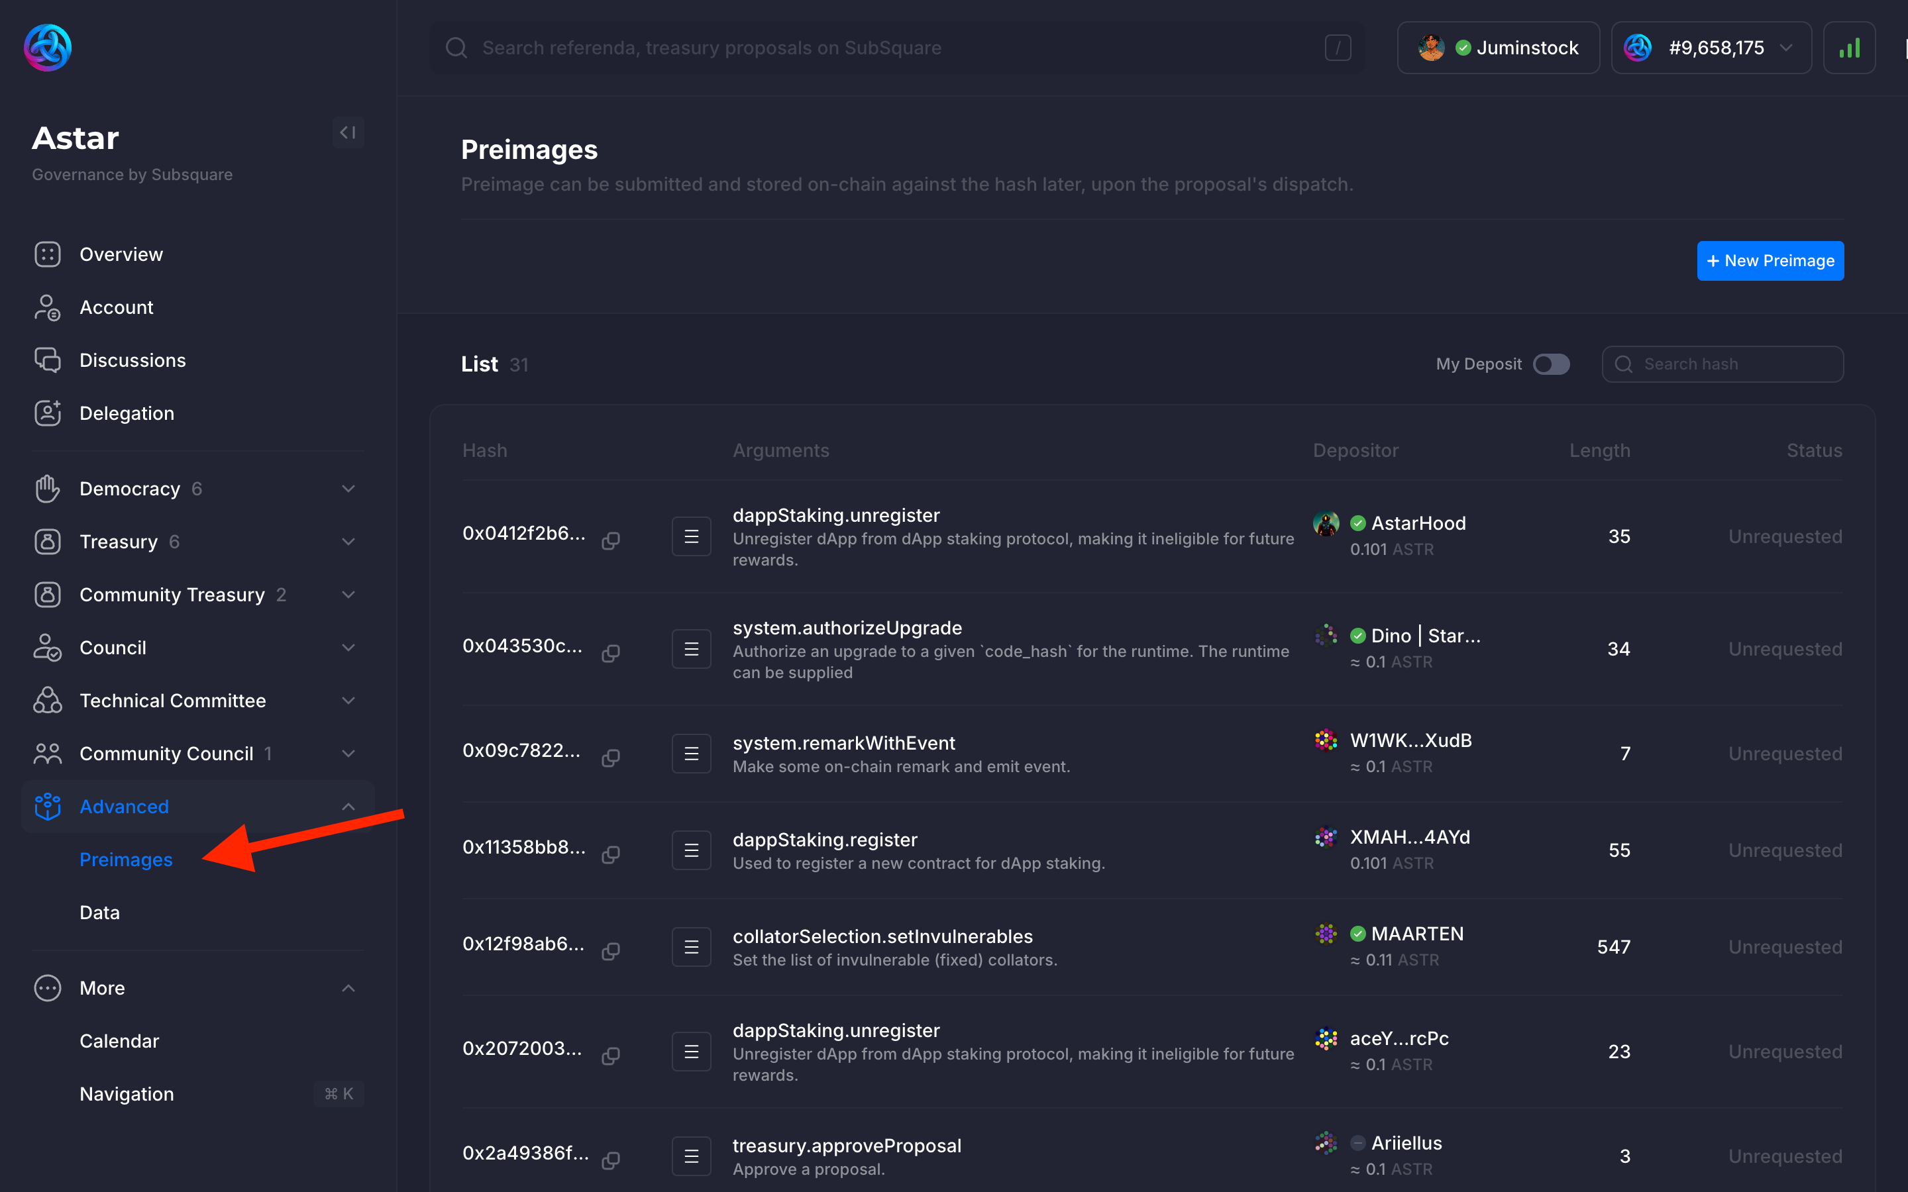This screenshot has height=1192, width=1908.
Task: Open the Data menu item
Action: coord(99,912)
